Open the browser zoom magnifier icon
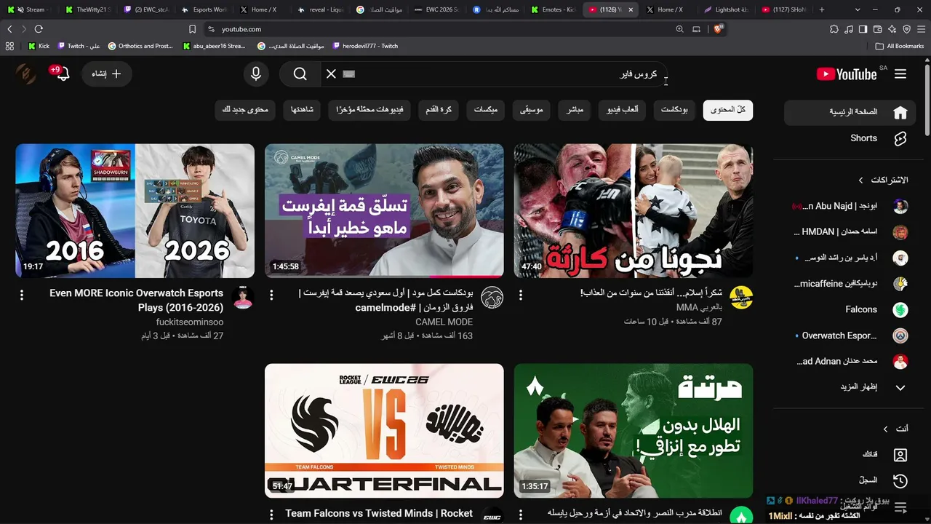Viewport: 931px width, 524px height. tap(679, 29)
